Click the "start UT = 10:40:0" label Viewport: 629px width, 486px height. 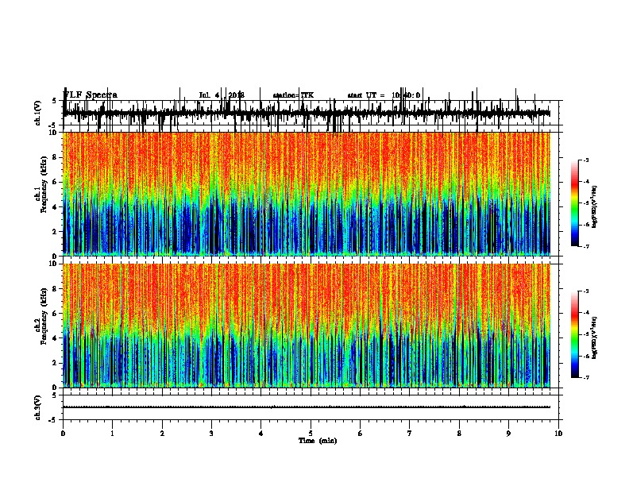pyautogui.click(x=384, y=95)
